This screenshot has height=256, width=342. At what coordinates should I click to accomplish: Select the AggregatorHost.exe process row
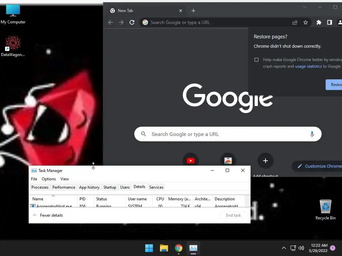click(137, 206)
